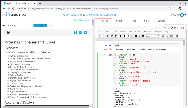The image size is (188, 108).
Task: Open the Edit menu in Jupyter
Action: click(x=108, y=32)
